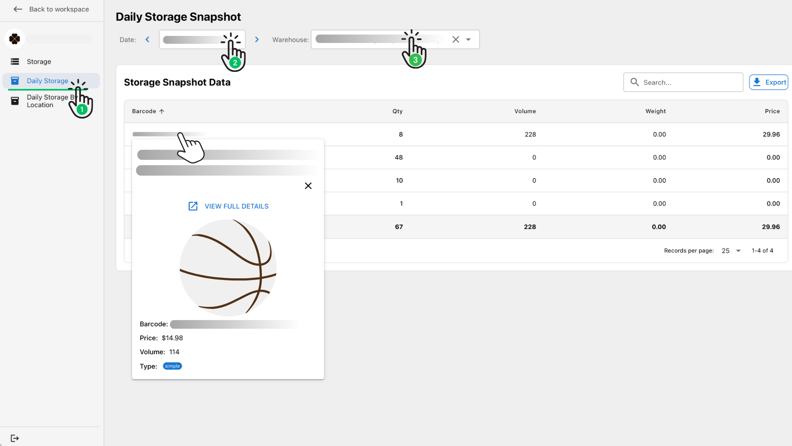
Task: Click the Back to workspace link
Action: coord(59,9)
